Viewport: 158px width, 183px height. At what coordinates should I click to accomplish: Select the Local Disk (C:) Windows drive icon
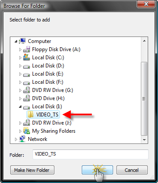click(x=27, y=58)
